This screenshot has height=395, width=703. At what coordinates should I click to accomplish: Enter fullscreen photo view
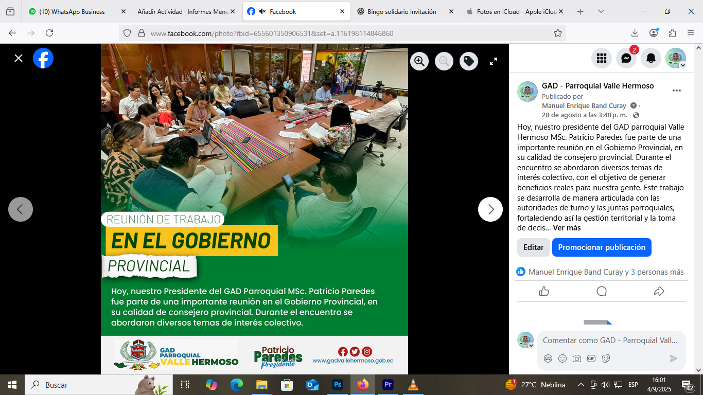pos(493,62)
